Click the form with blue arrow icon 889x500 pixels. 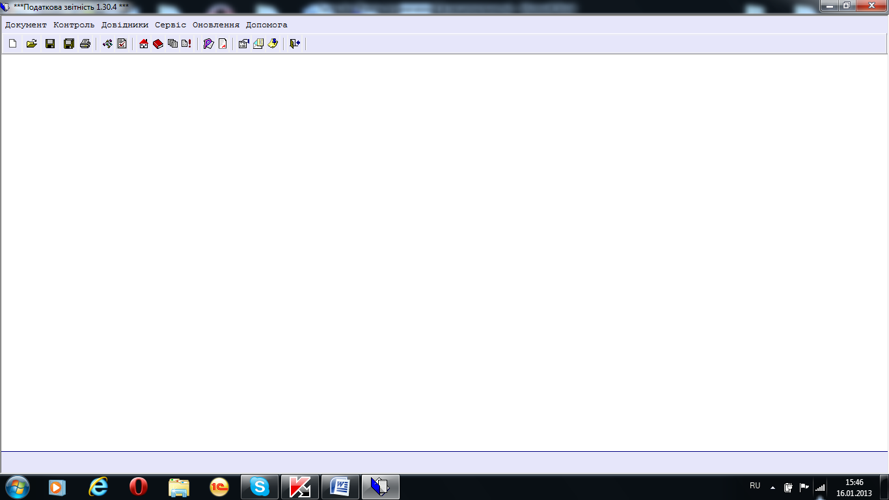click(244, 44)
